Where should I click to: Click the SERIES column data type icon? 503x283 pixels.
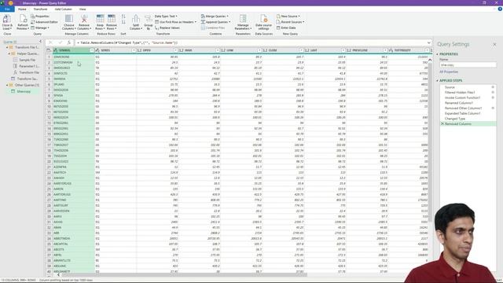pyautogui.click(x=97, y=50)
